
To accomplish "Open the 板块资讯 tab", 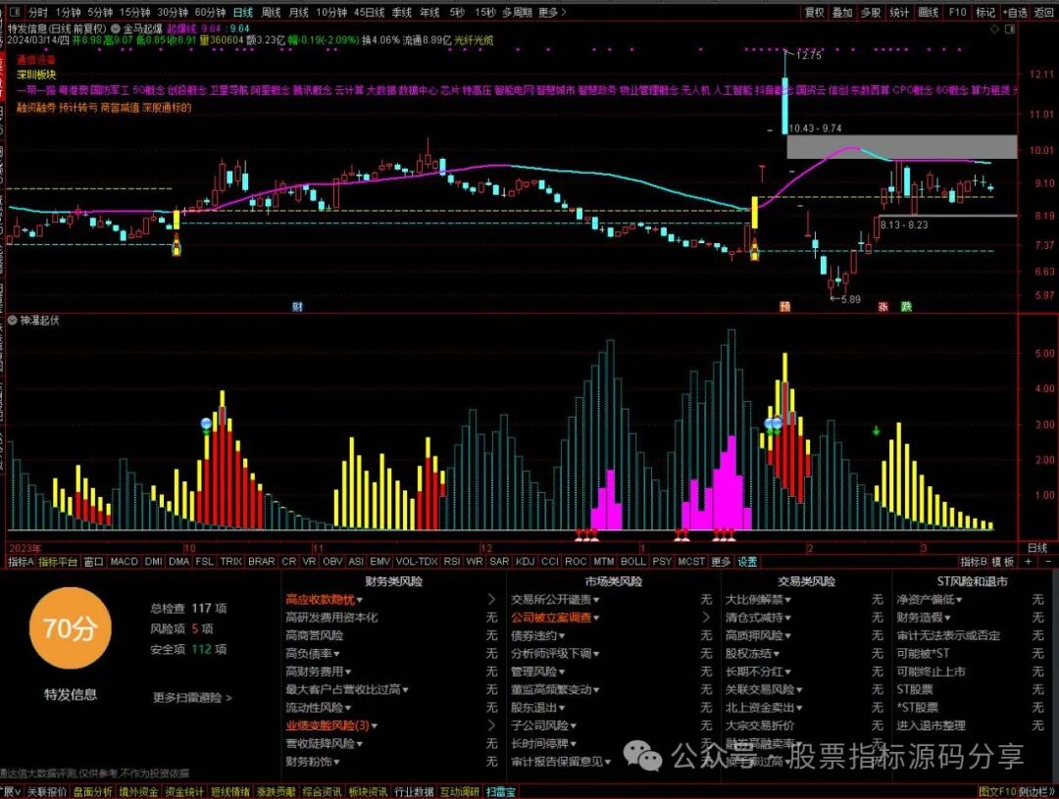I will [x=368, y=791].
